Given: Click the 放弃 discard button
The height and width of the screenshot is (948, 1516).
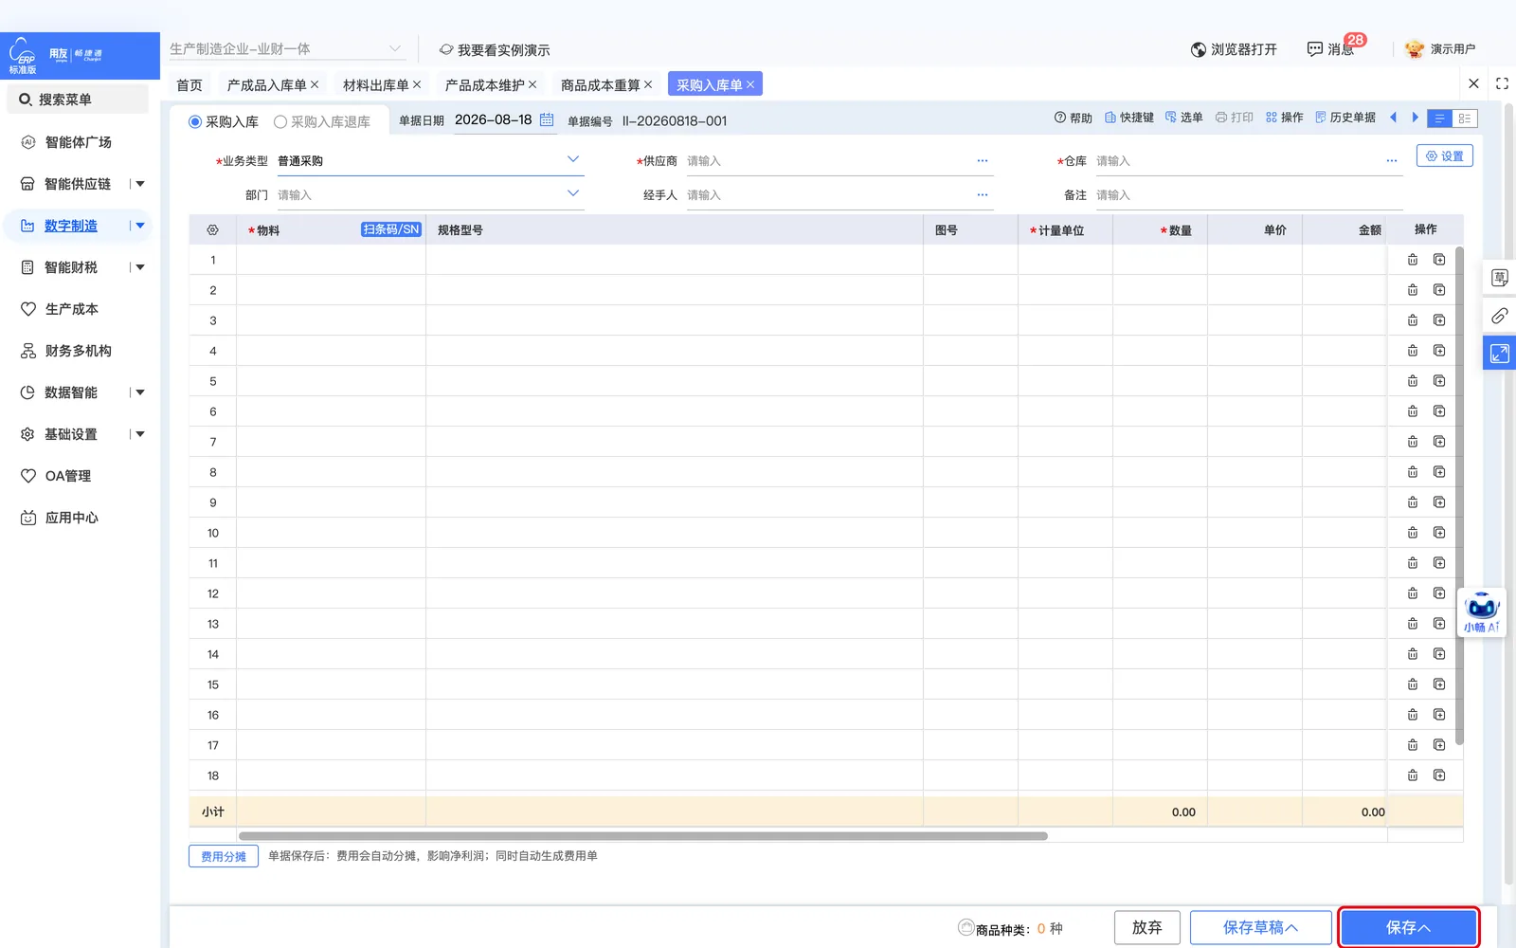Looking at the screenshot, I should (1147, 927).
